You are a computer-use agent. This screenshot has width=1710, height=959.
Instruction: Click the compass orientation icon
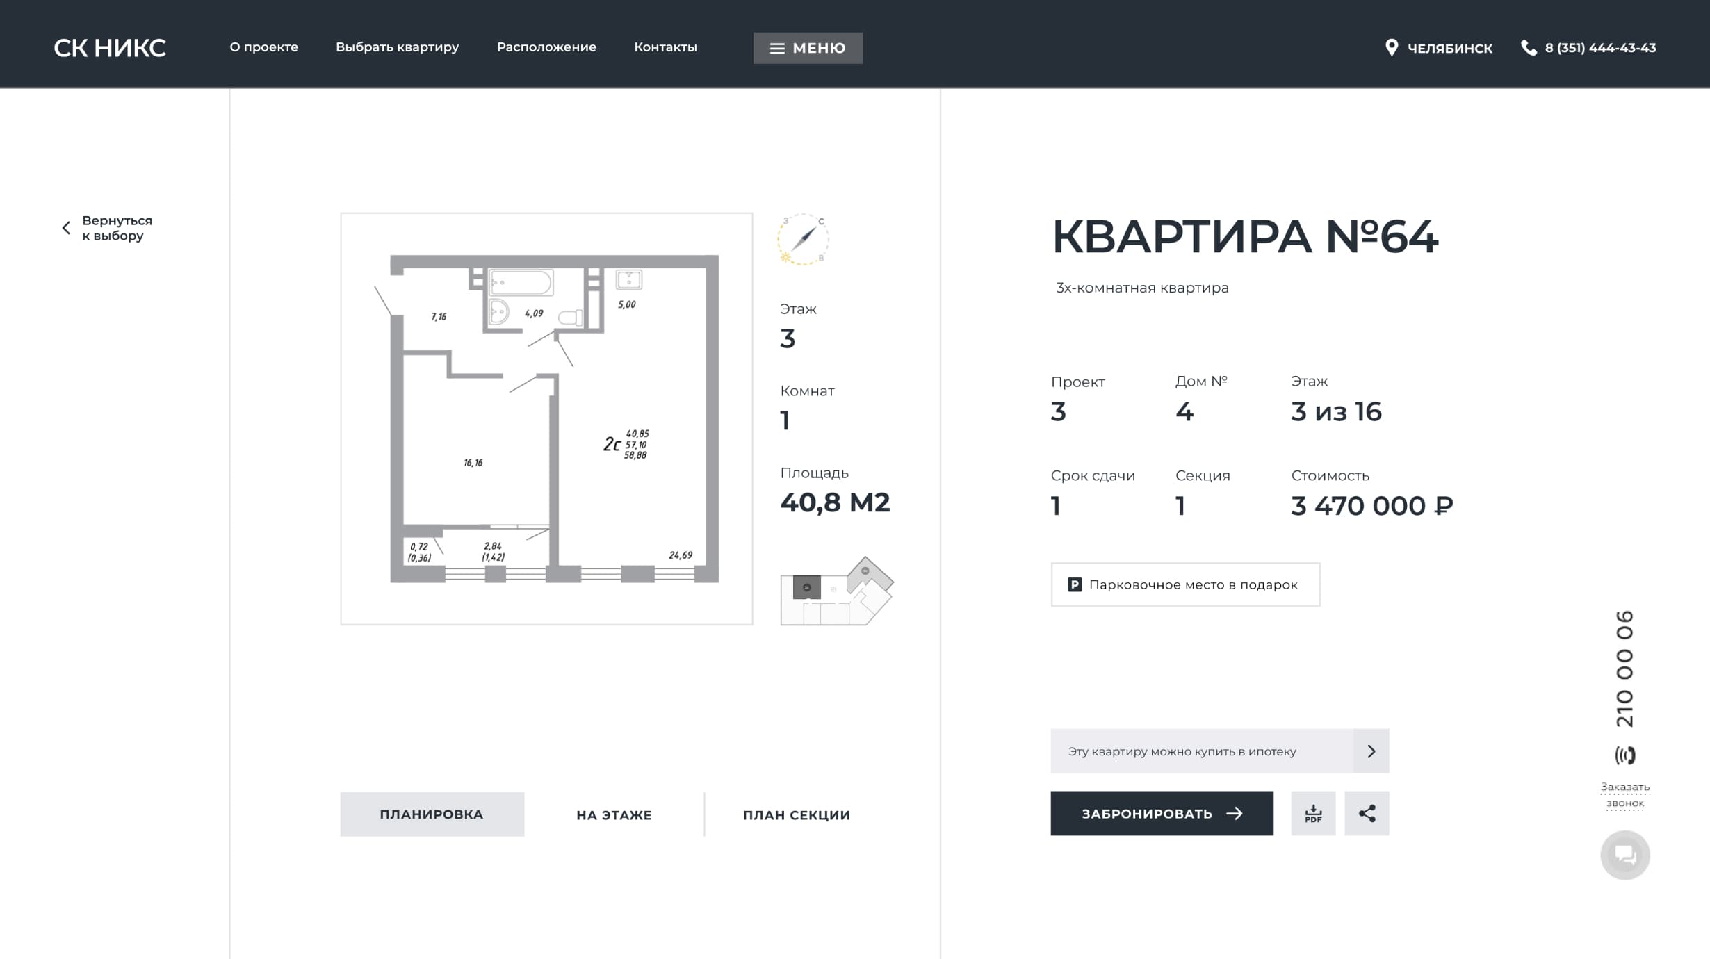click(x=803, y=240)
